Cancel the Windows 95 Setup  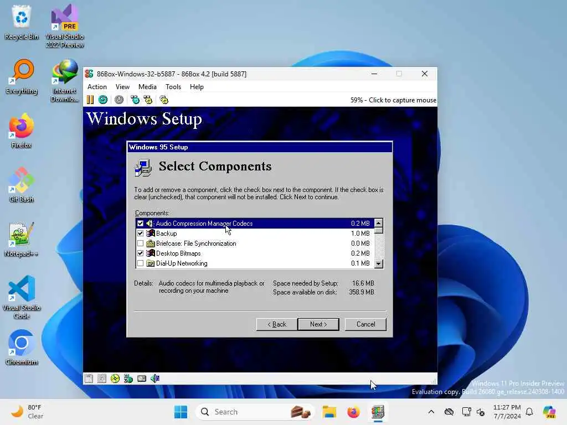click(365, 324)
